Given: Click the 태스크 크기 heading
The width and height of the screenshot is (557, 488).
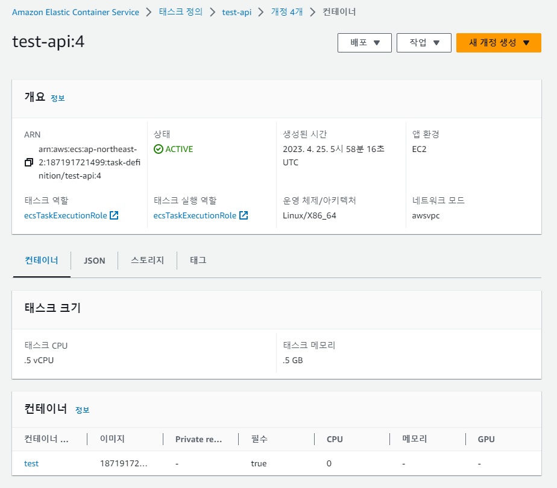Looking at the screenshot, I should [x=52, y=308].
